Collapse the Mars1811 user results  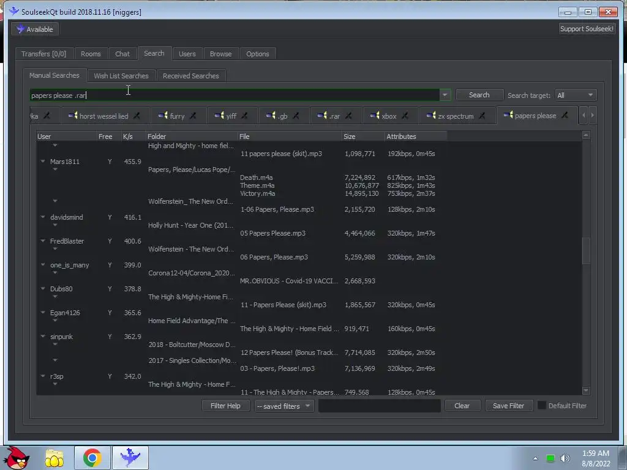tap(43, 162)
